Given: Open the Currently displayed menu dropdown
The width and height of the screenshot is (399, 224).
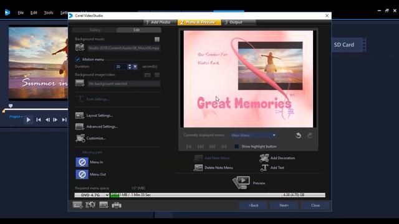Looking at the screenshot, I should pyautogui.click(x=254, y=136).
